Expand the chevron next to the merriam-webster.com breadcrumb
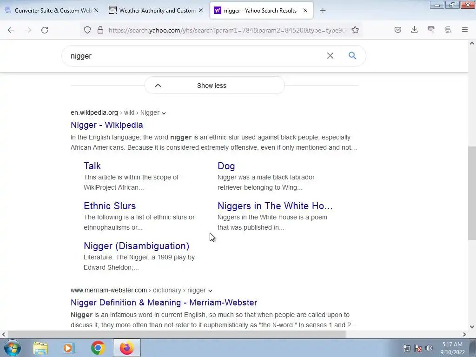The height and width of the screenshot is (357, 476). [x=210, y=291]
